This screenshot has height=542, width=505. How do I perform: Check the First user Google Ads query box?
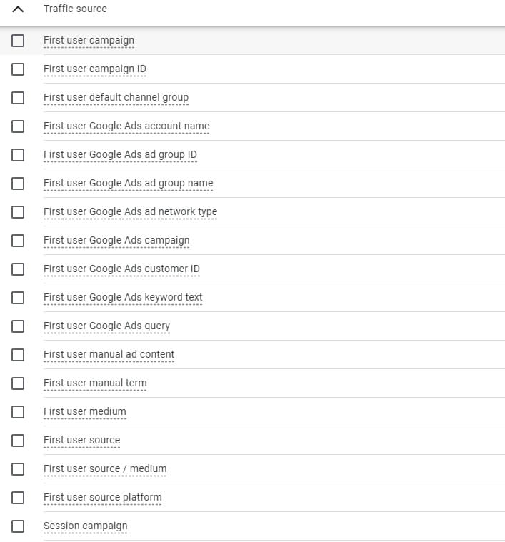point(18,326)
